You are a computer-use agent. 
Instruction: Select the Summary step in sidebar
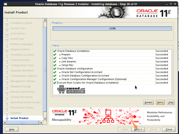[16, 113]
